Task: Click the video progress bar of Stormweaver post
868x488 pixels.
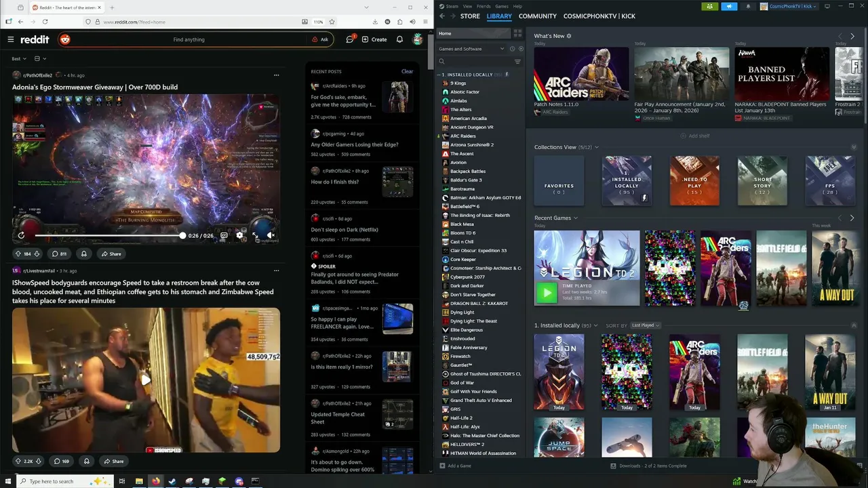Action: pos(108,235)
